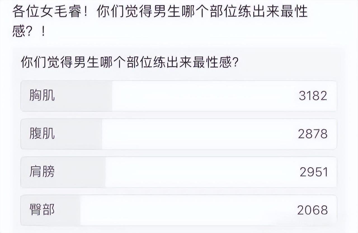Viewport: 358px width, 233px height.
Task: Click the white unfilled area of 腹肌 bar
Action: point(219,134)
